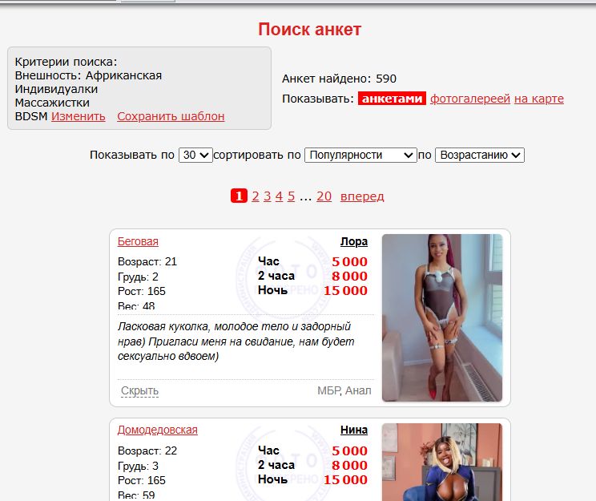Image resolution: width=596 pixels, height=501 pixels.
Task: Open Лора's profile photo thumbnail
Action: point(442,317)
